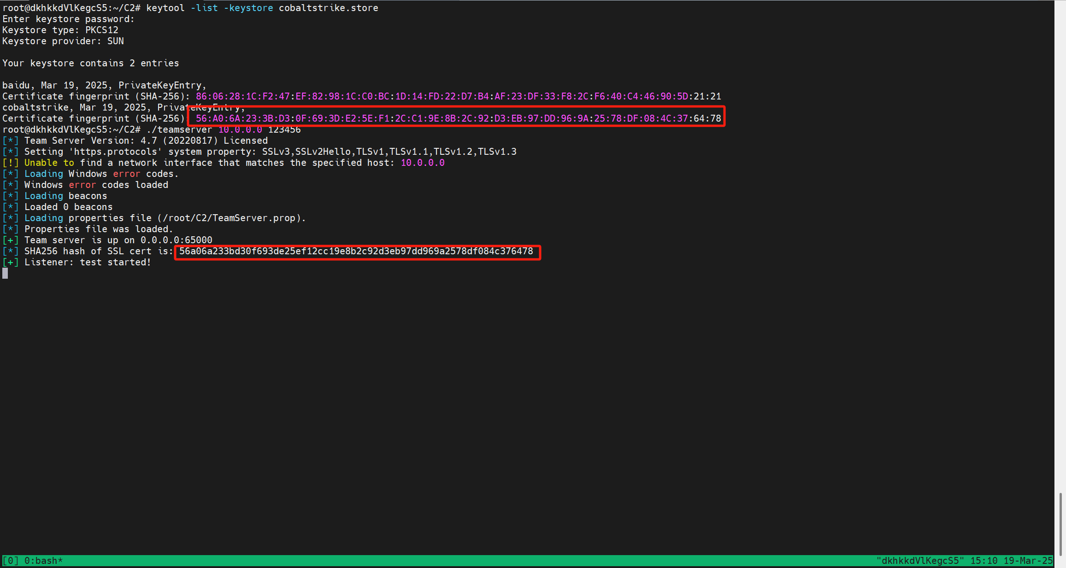
Task: Click the tmux hostname "dkhkkdVlKegcS5" in status bar
Action: 920,561
